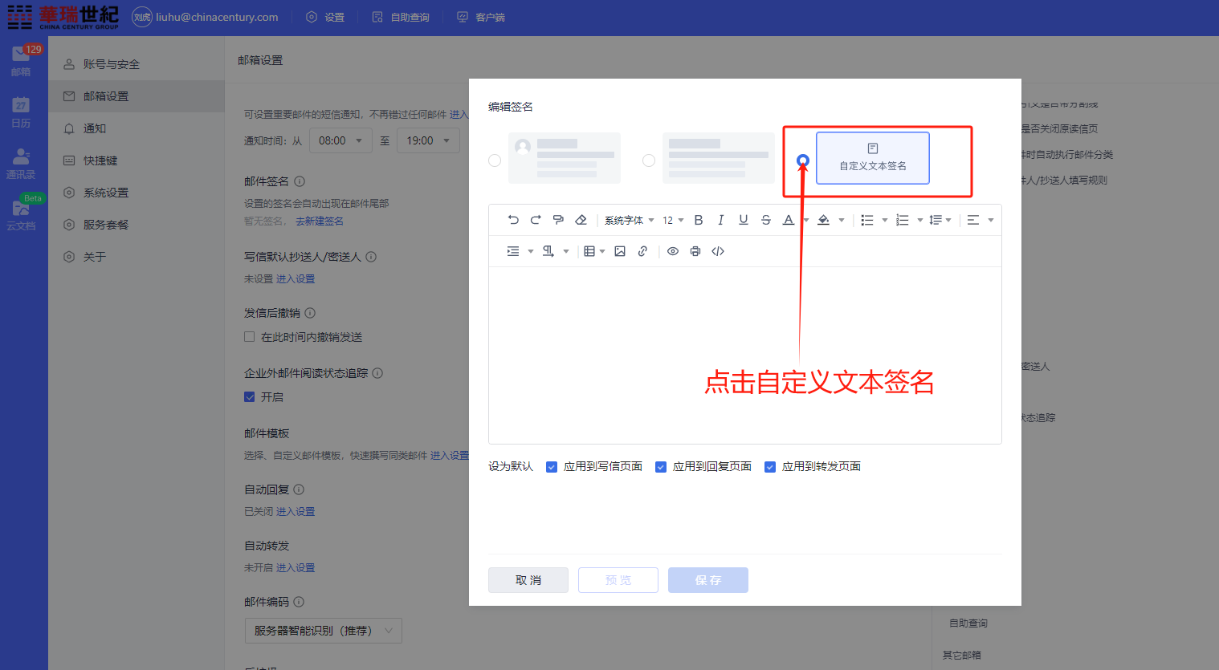Image resolution: width=1219 pixels, height=670 pixels.
Task: Uncheck the read status tracking 开启 checkbox
Action: tap(250, 397)
